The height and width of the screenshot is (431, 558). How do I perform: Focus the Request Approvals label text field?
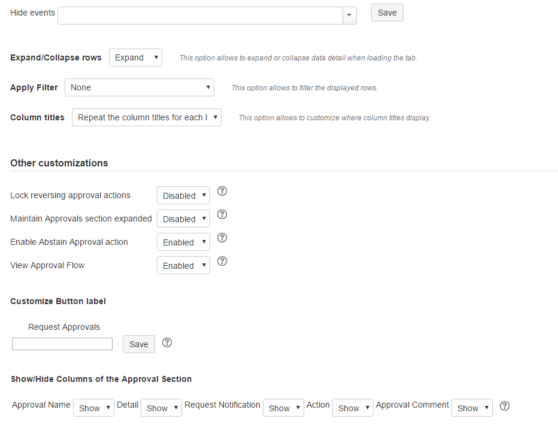[x=62, y=344]
